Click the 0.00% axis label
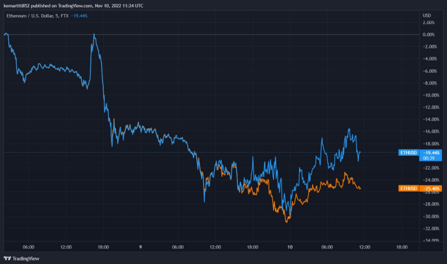447x264 pixels. 428,34
